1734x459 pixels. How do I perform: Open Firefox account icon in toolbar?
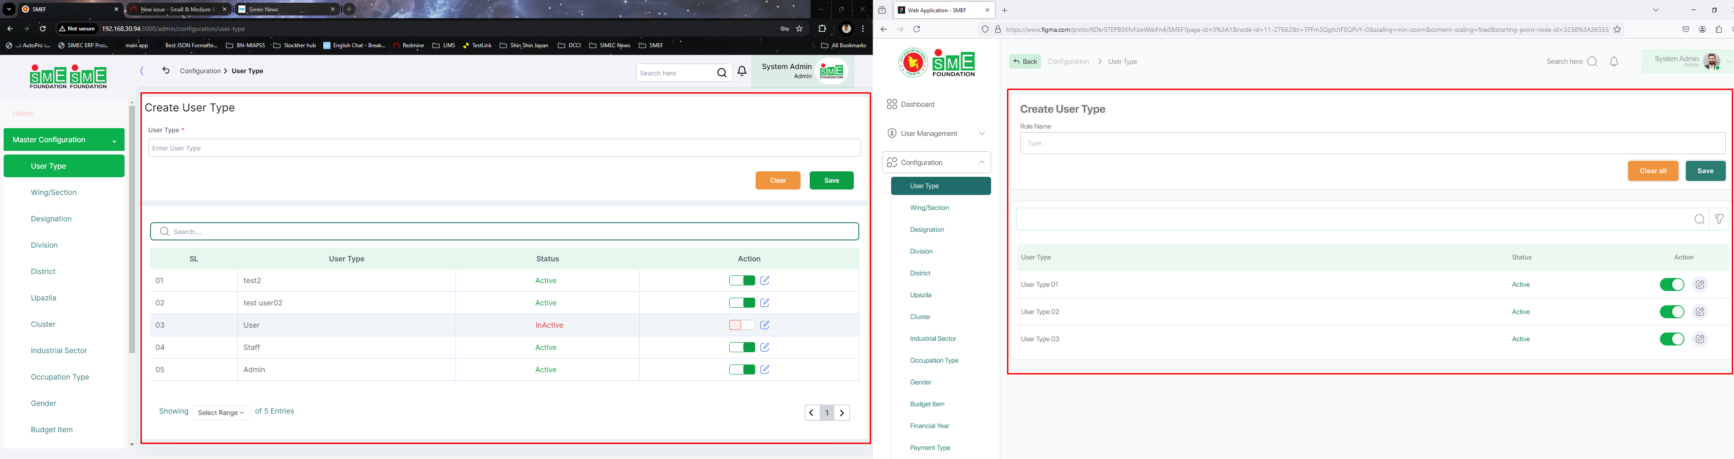coord(1702,30)
